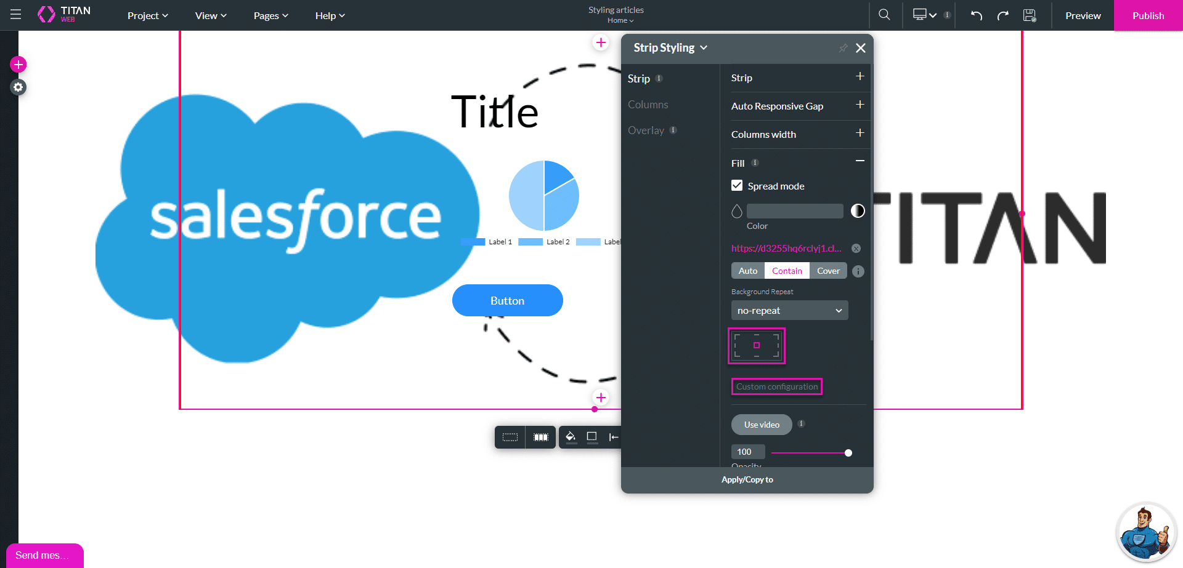Viewport: 1183px width, 568px height.
Task: Open the Background Repeat no-repeat dropdown
Action: pyautogui.click(x=789, y=311)
